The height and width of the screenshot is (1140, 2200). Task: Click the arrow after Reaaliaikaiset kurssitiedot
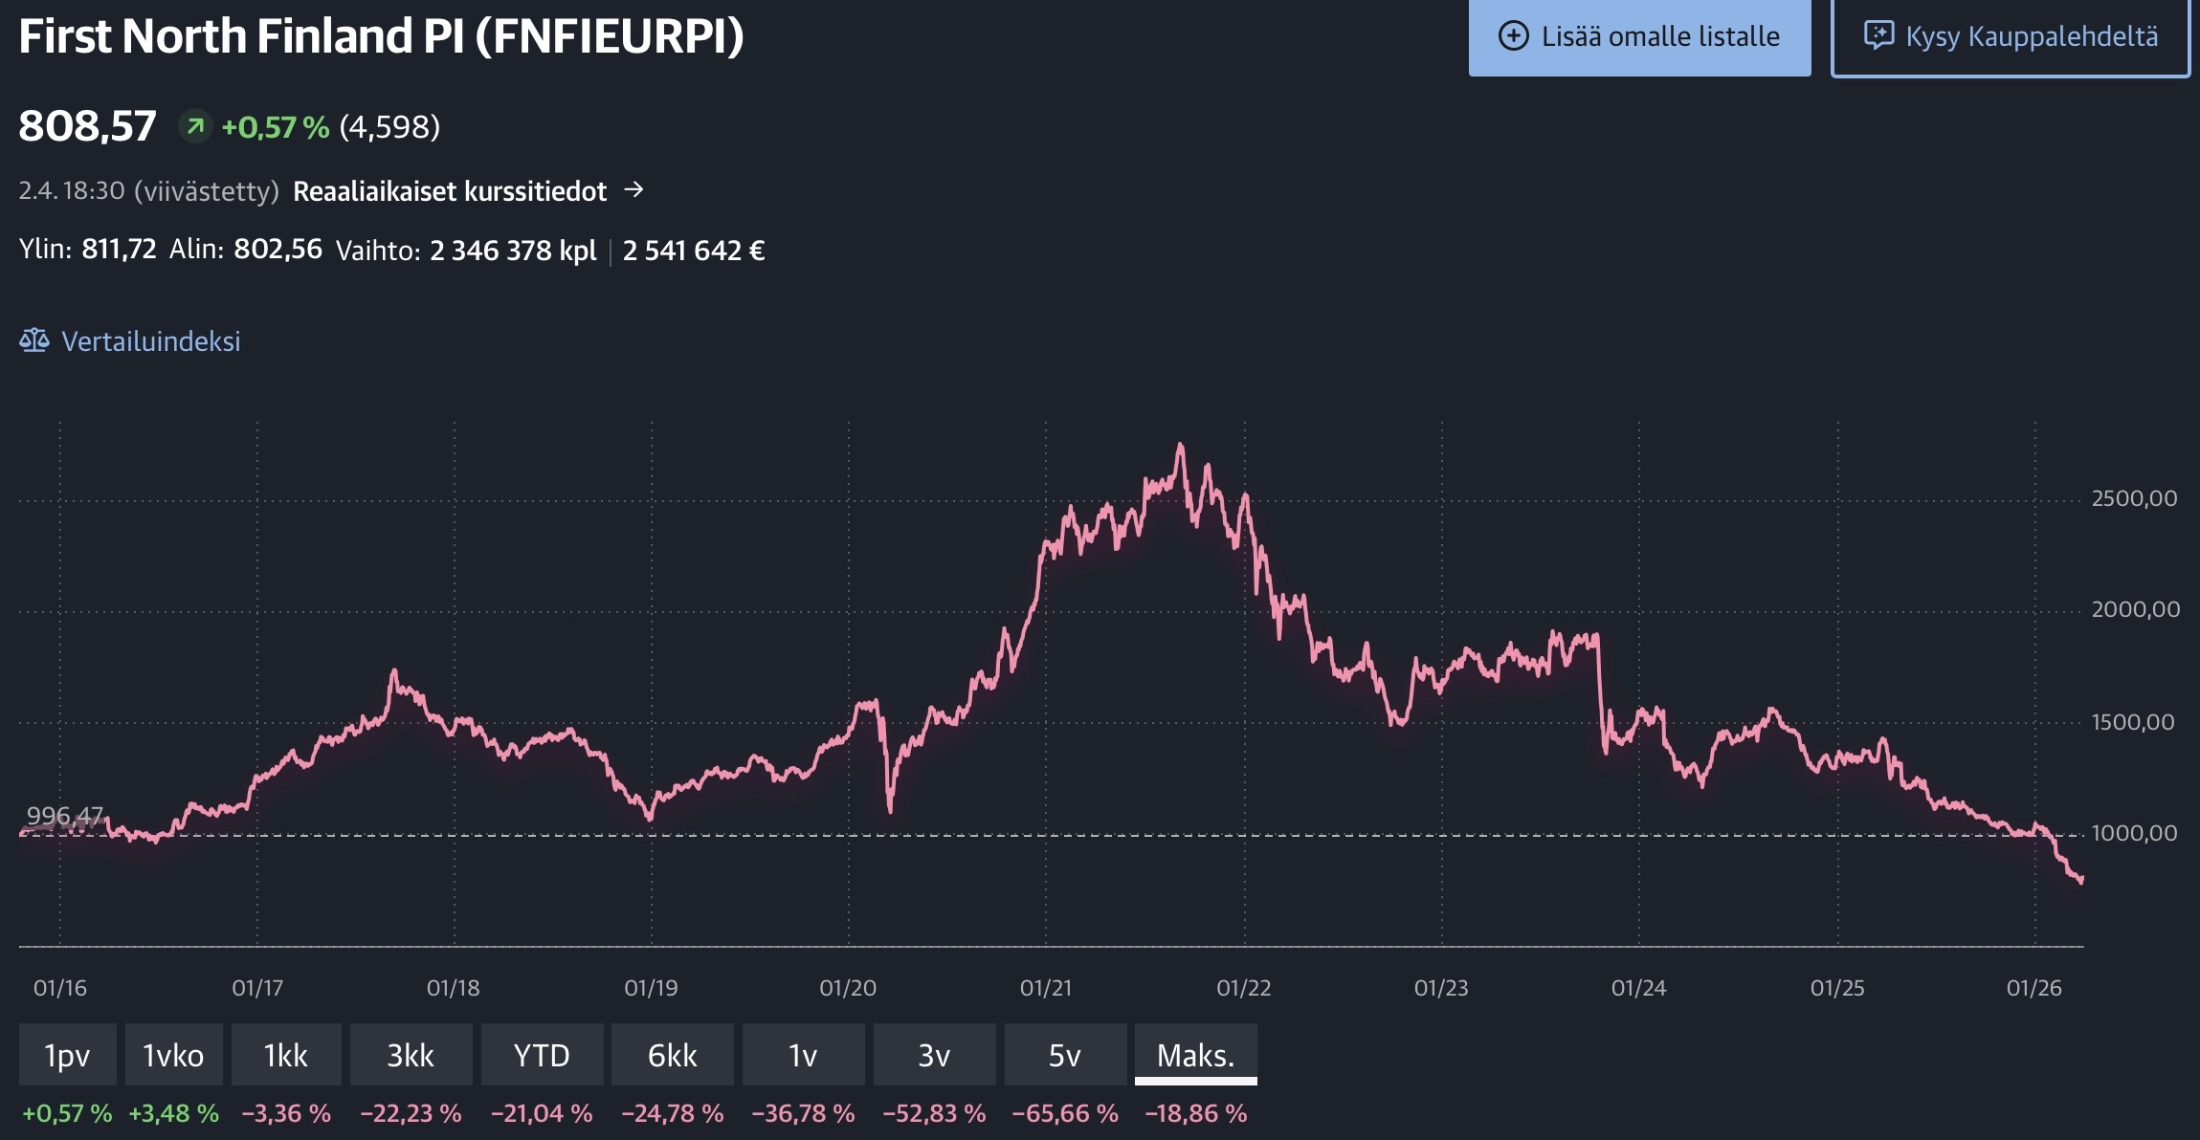[633, 190]
